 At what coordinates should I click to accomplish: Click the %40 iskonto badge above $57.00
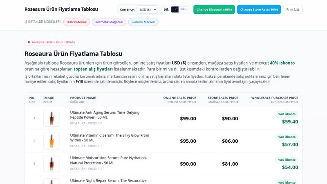[x=287, y=137]
